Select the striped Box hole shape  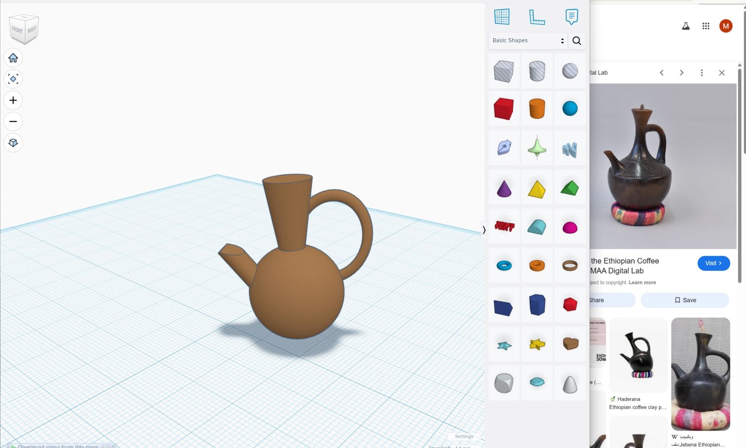504,71
